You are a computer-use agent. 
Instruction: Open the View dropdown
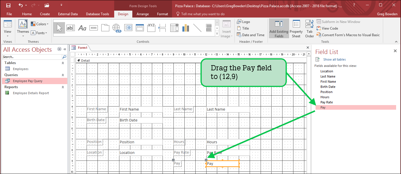pyautogui.click(x=8, y=29)
